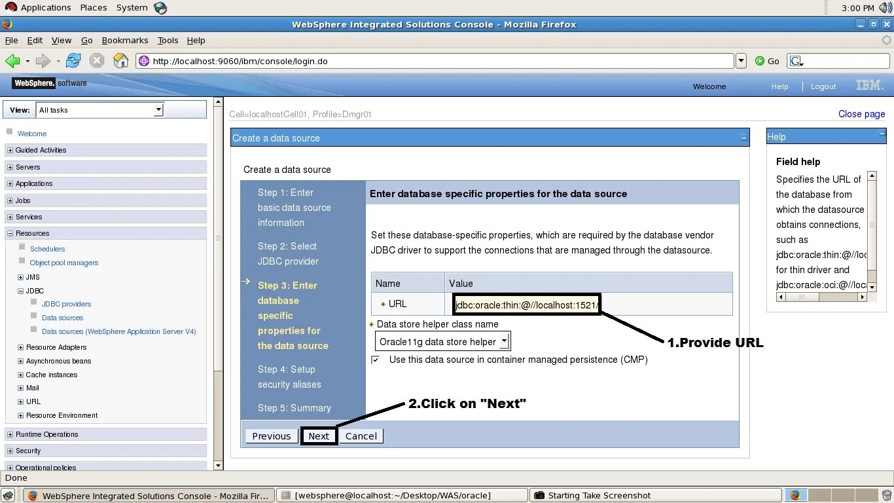Collapse the JDBC tree node
Image resolution: width=894 pixels, height=503 pixels.
20,291
